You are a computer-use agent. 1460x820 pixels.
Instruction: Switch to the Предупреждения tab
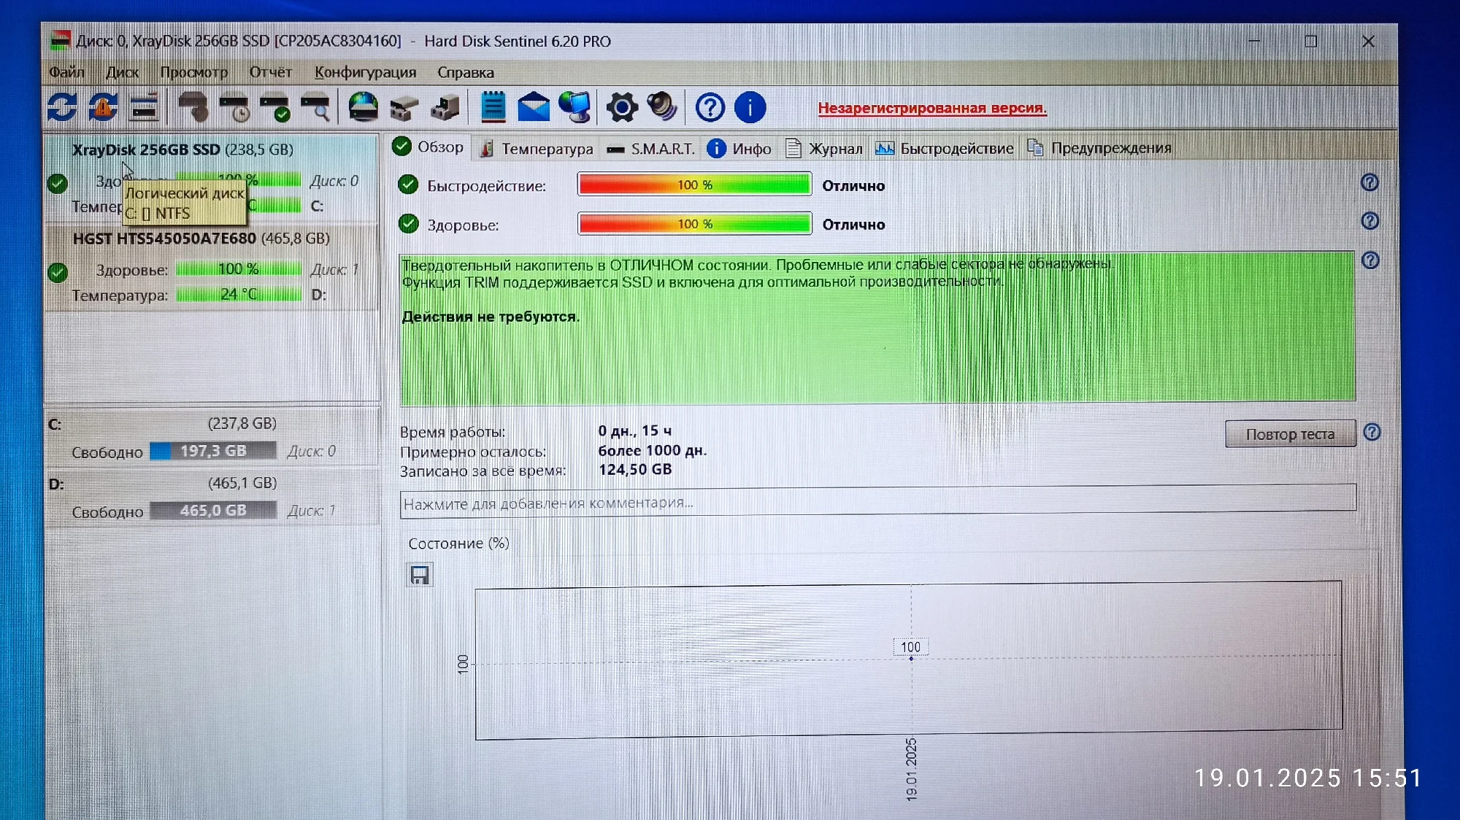pos(1099,148)
